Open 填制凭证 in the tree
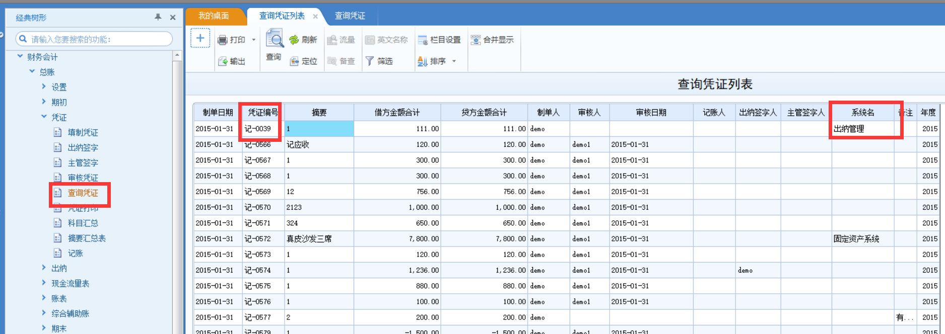Viewport: 945px width, 334px height. [83, 132]
